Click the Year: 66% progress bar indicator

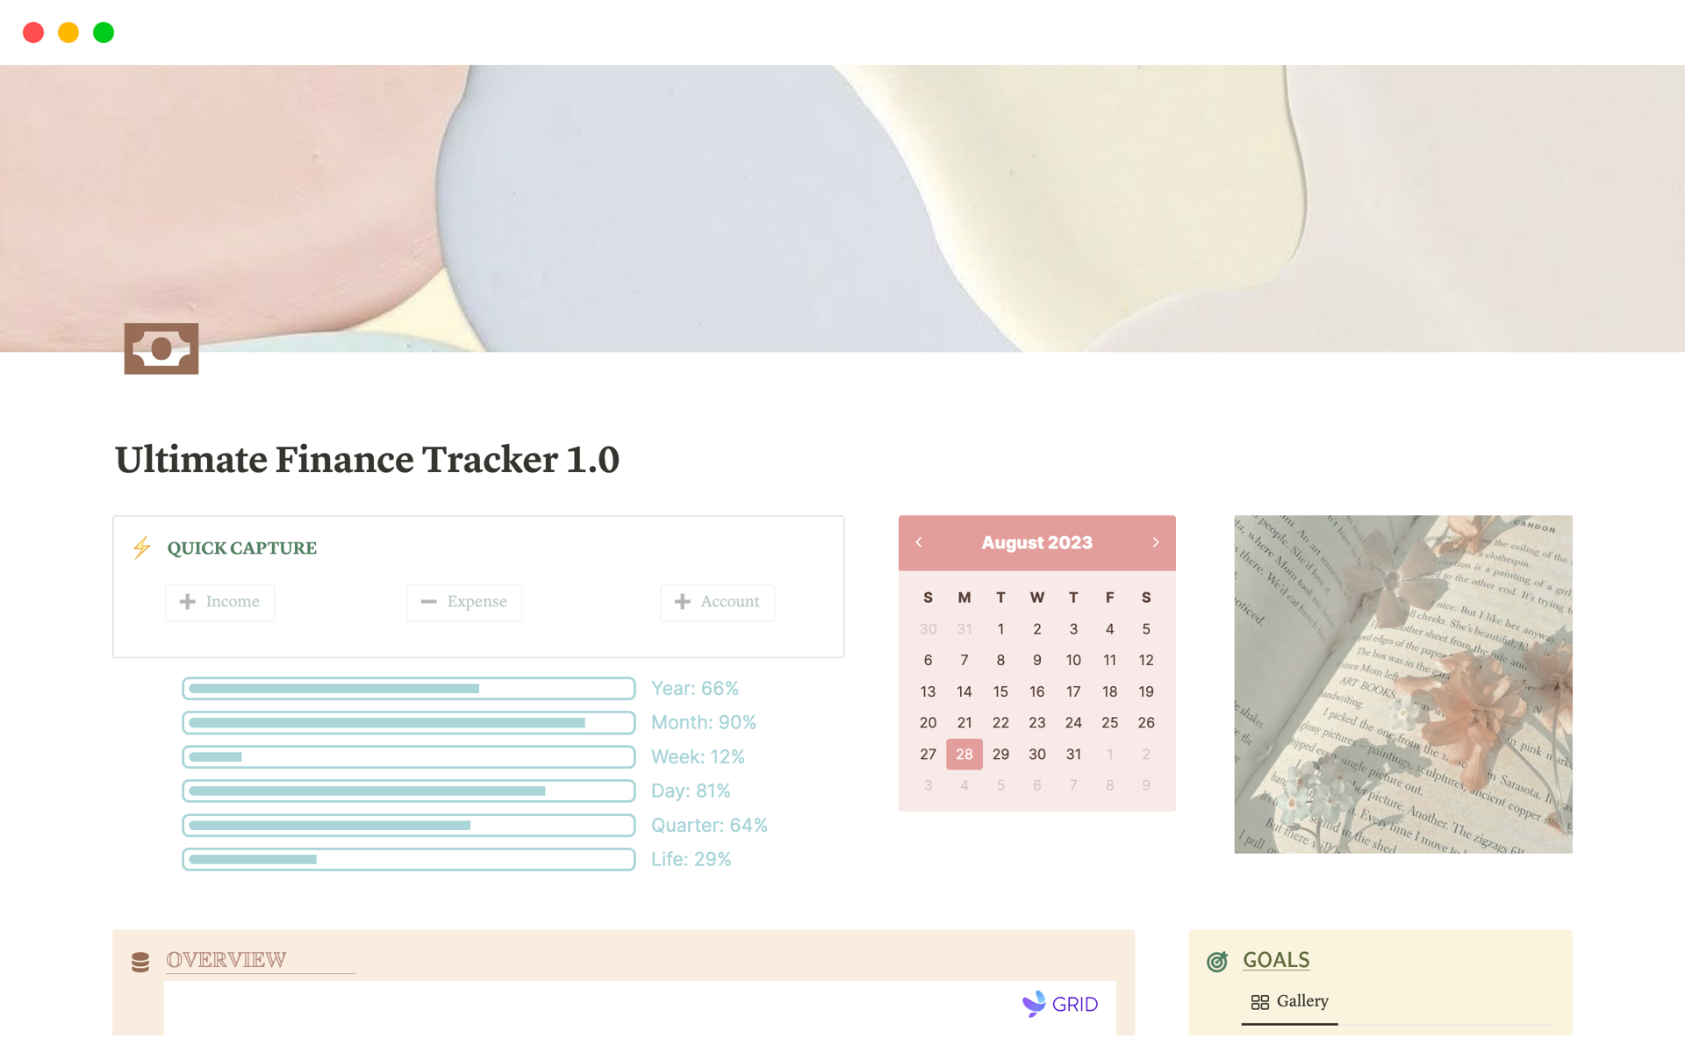coord(410,686)
